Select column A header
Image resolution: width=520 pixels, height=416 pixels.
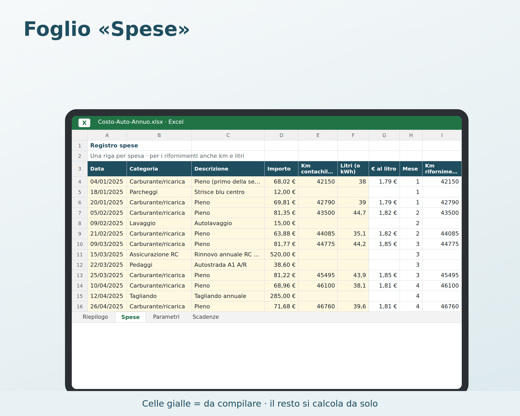tap(107, 135)
